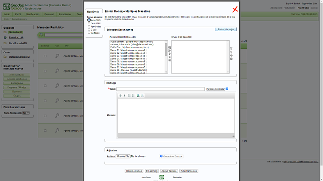Select the Aviso SMS radio option
This screenshot has height=181, width=323.
89,20
